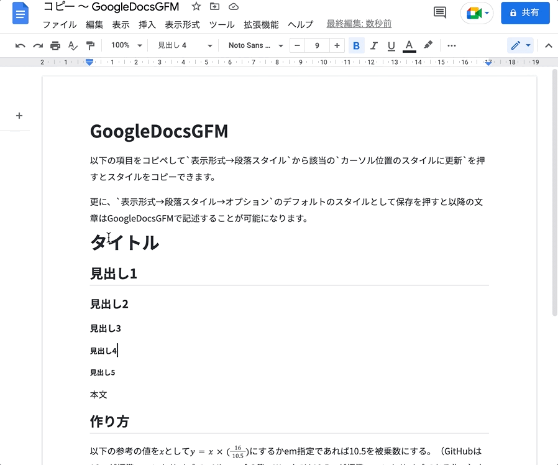Hide the menus with chevron
This screenshot has width=558, height=465.
click(549, 45)
